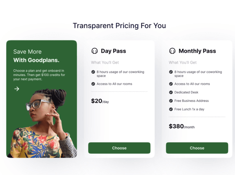This screenshot has width=235, height=175.
Task: Click the Day Pass heading text
Action: pos(114,51)
